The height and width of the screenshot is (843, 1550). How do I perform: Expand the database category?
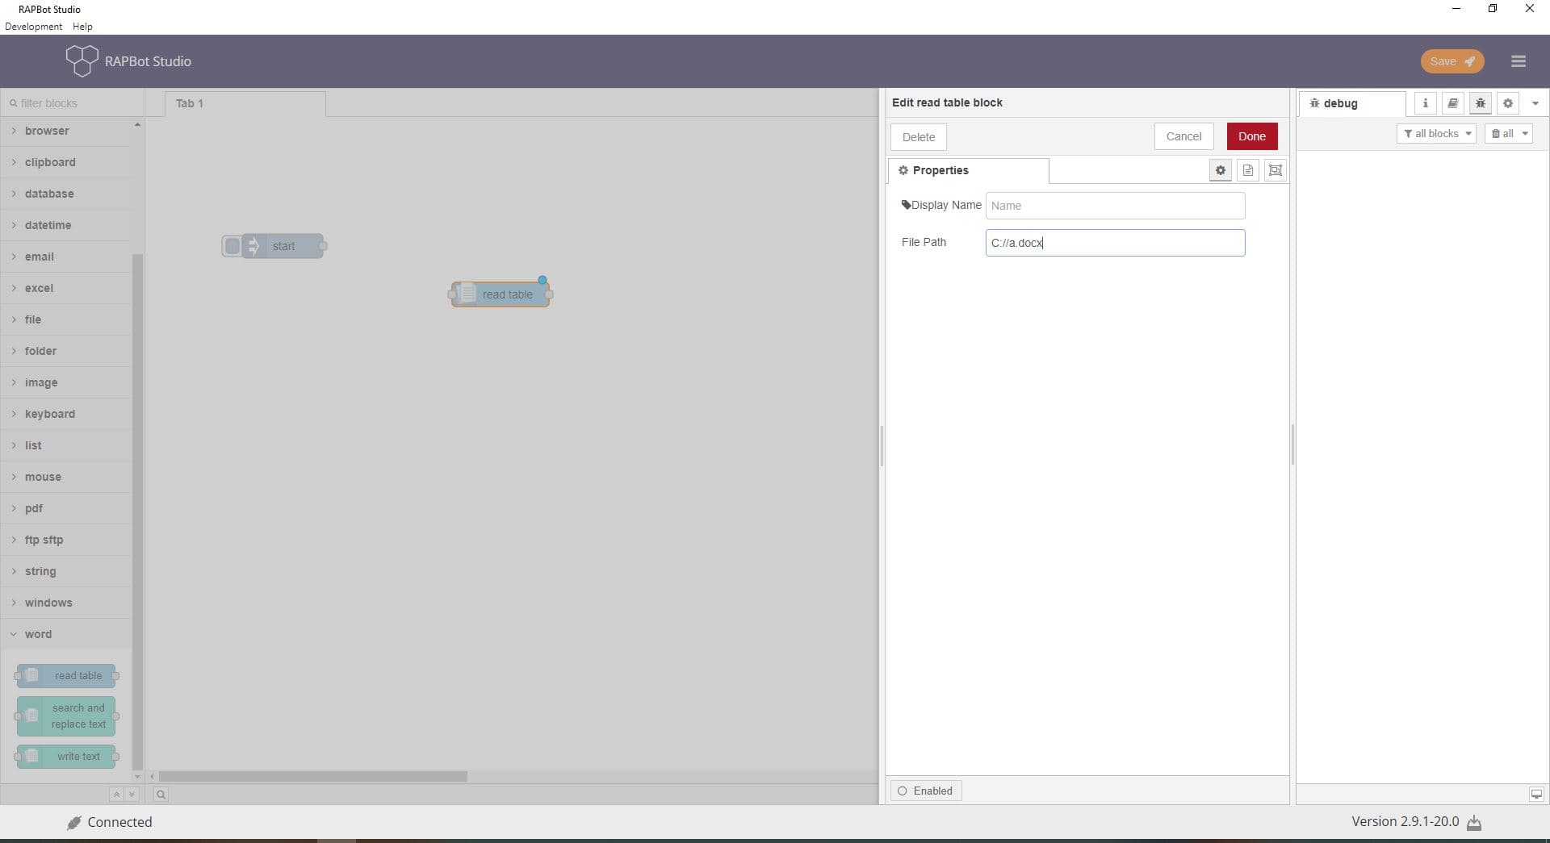click(65, 194)
